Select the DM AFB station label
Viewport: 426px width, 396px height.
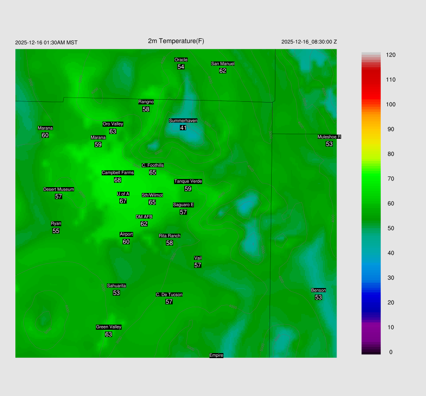(144, 217)
